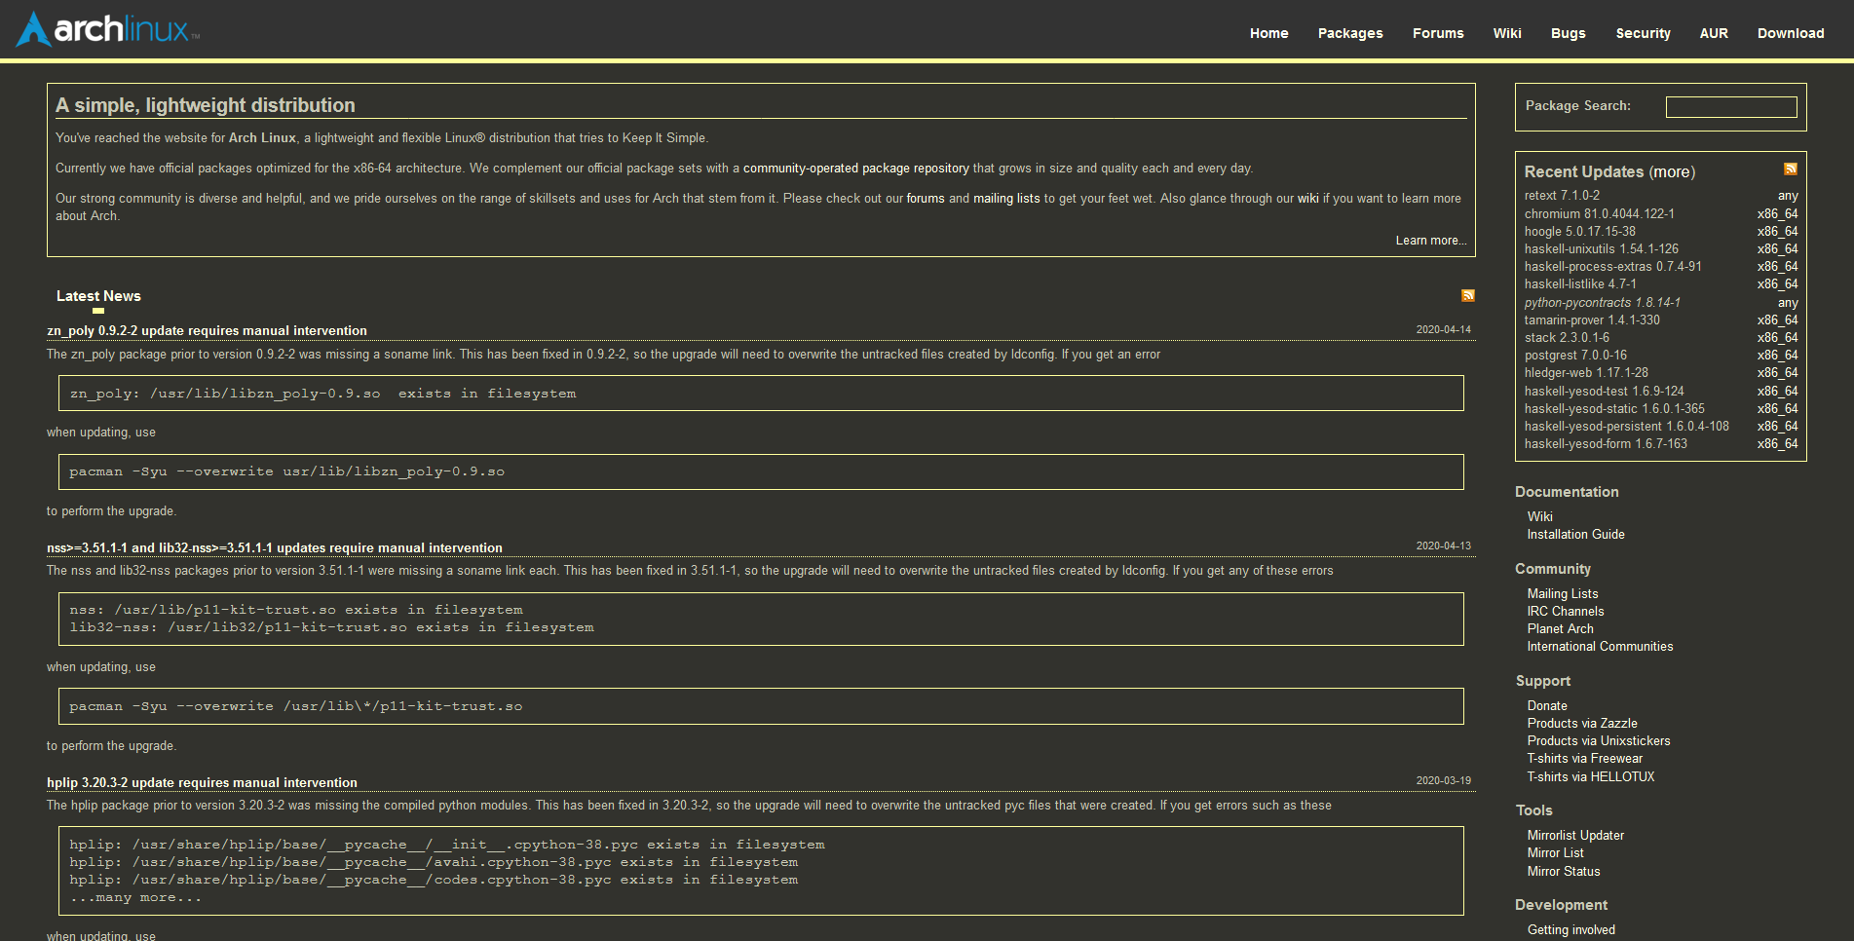Viewport: 1854px width, 941px height.
Task: Open the chromium 81.0.4044.122-1 package
Action: click(x=1600, y=214)
